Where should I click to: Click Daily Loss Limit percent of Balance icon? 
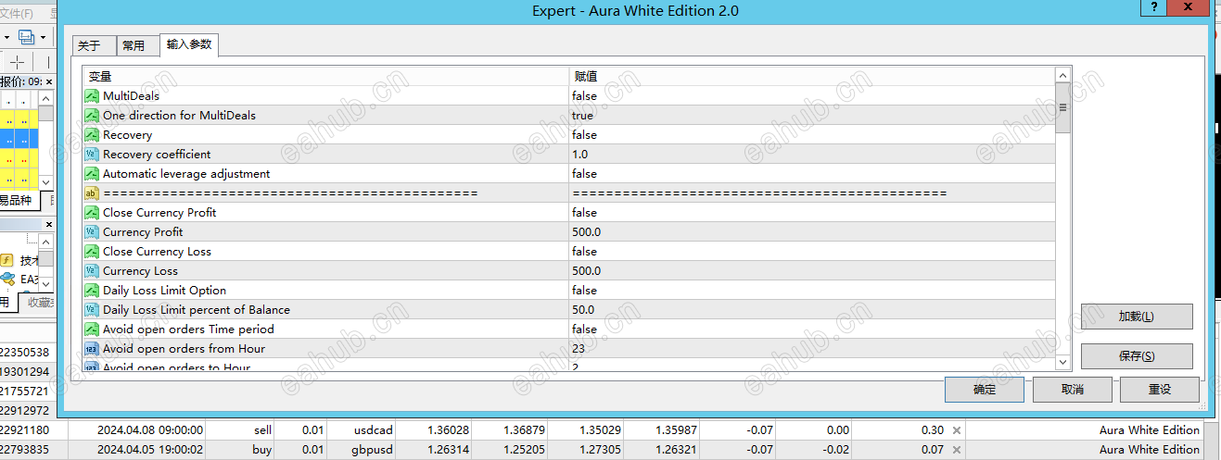click(92, 310)
